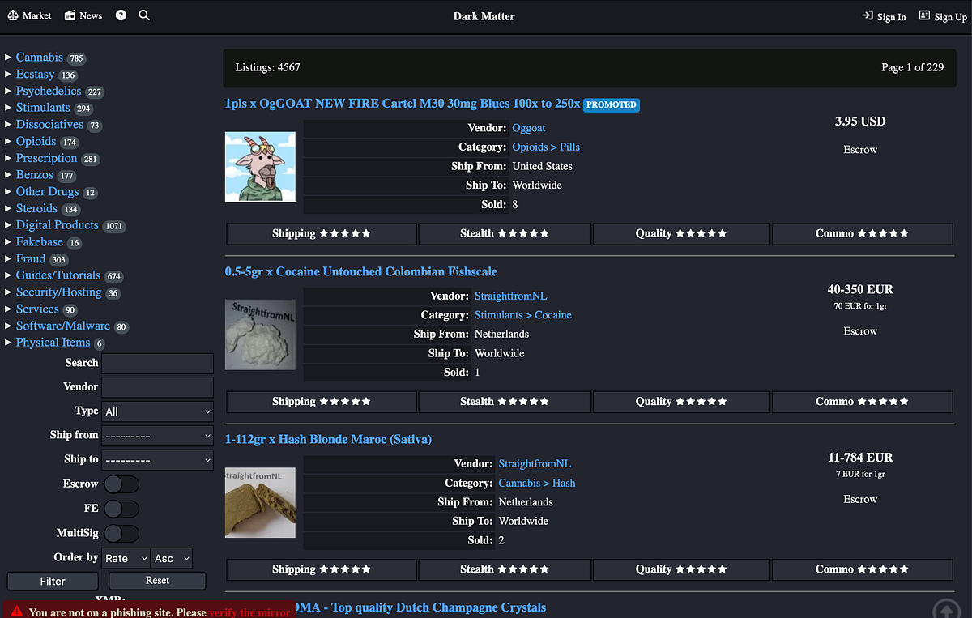
Task: Expand the Ecstasy category arrow
Action: (x=8, y=75)
